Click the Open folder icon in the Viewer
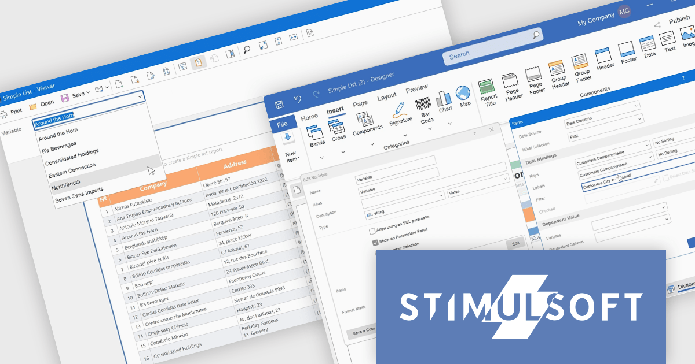The height and width of the screenshot is (364, 695). 33,106
